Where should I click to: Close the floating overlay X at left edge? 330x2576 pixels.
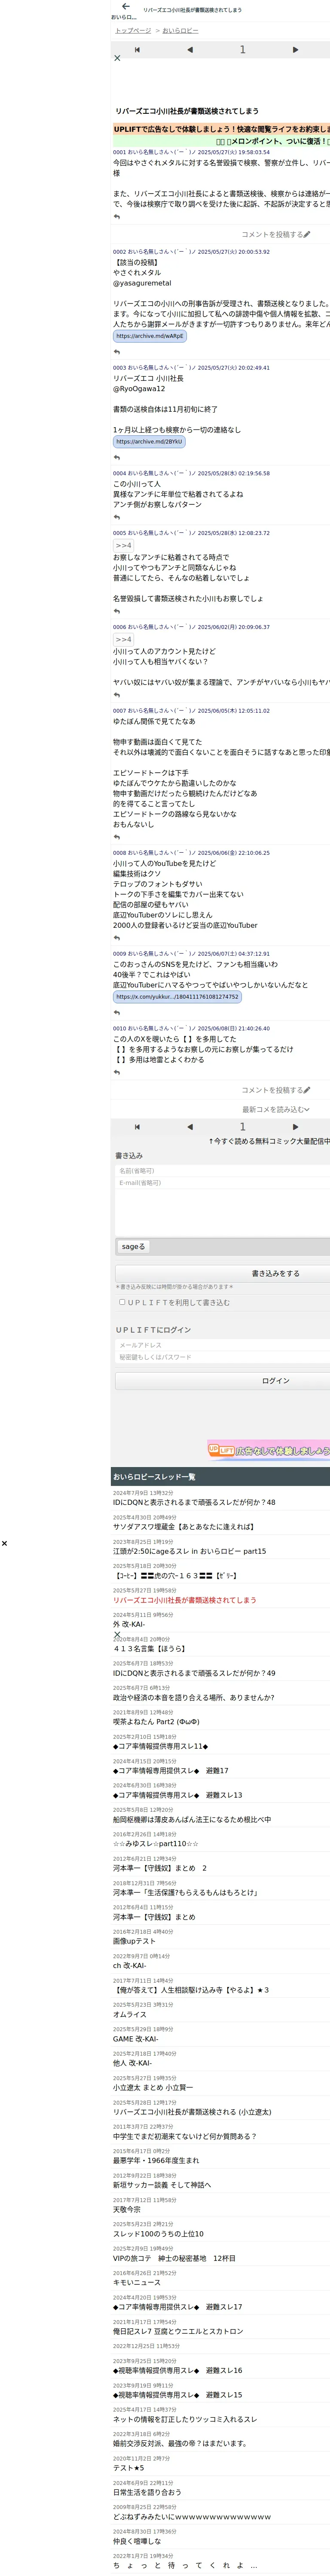tap(4, 1544)
